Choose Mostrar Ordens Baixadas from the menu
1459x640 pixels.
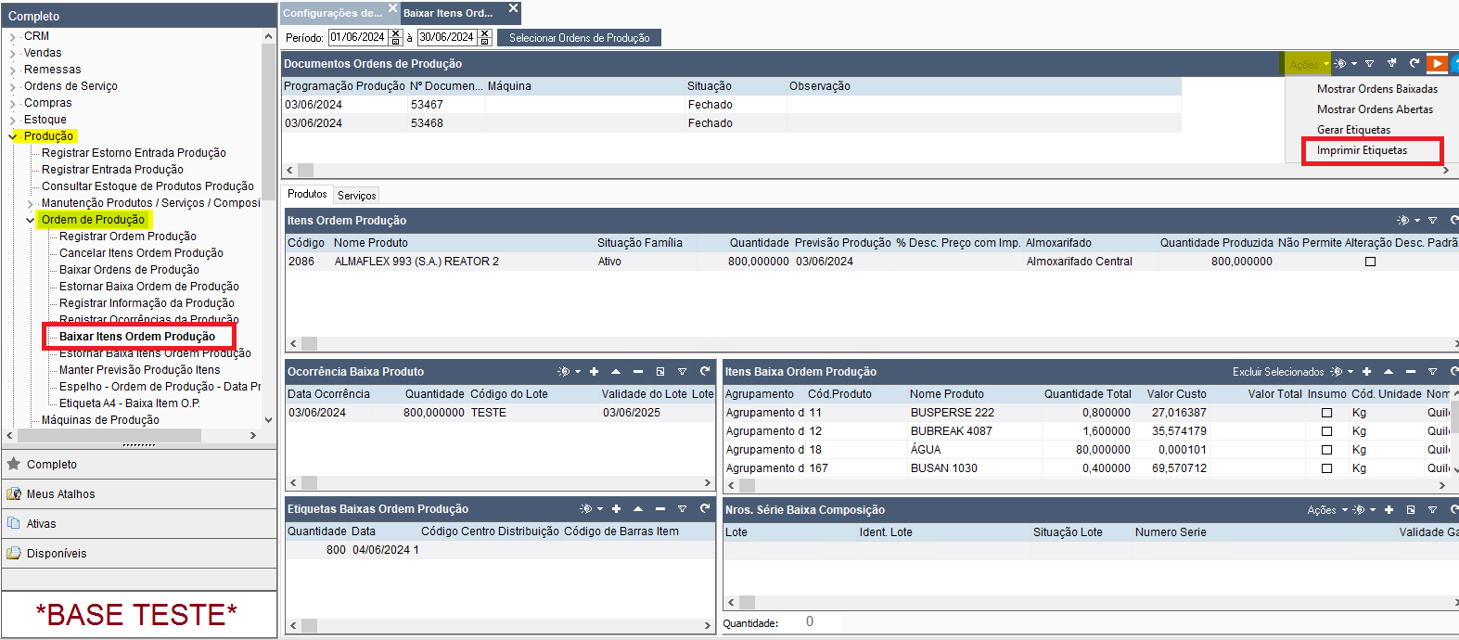(x=1377, y=89)
